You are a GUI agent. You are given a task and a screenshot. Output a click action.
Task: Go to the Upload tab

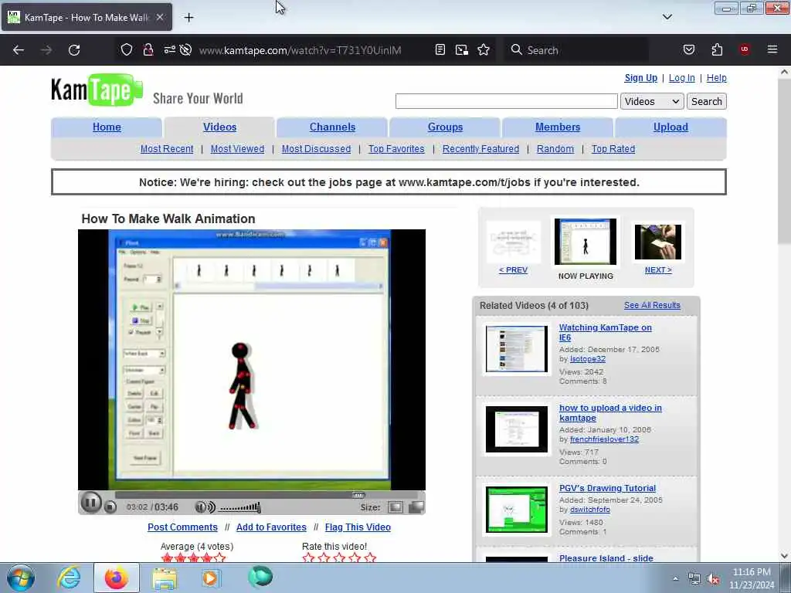[x=670, y=127]
